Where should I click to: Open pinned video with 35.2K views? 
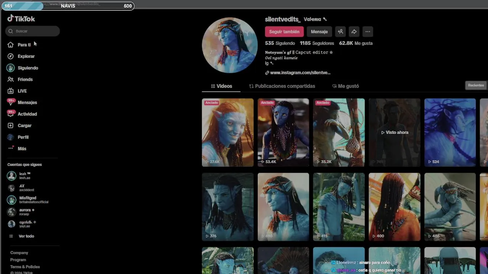point(339,132)
